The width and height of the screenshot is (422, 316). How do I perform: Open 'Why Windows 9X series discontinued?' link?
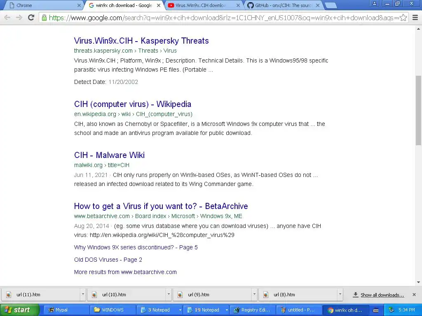coord(136,247)
